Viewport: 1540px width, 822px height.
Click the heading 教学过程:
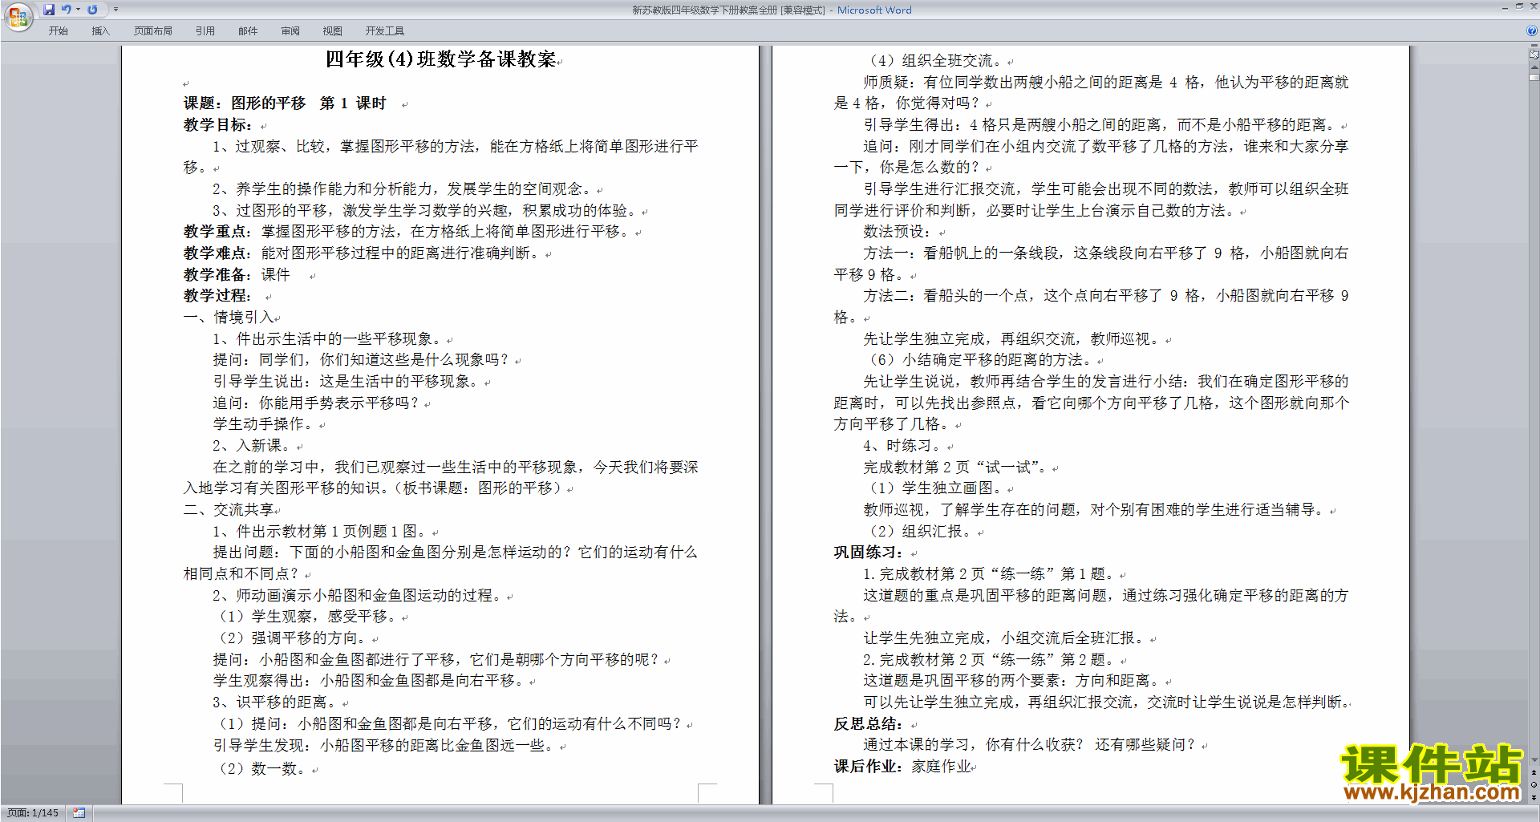pos(217,296)
